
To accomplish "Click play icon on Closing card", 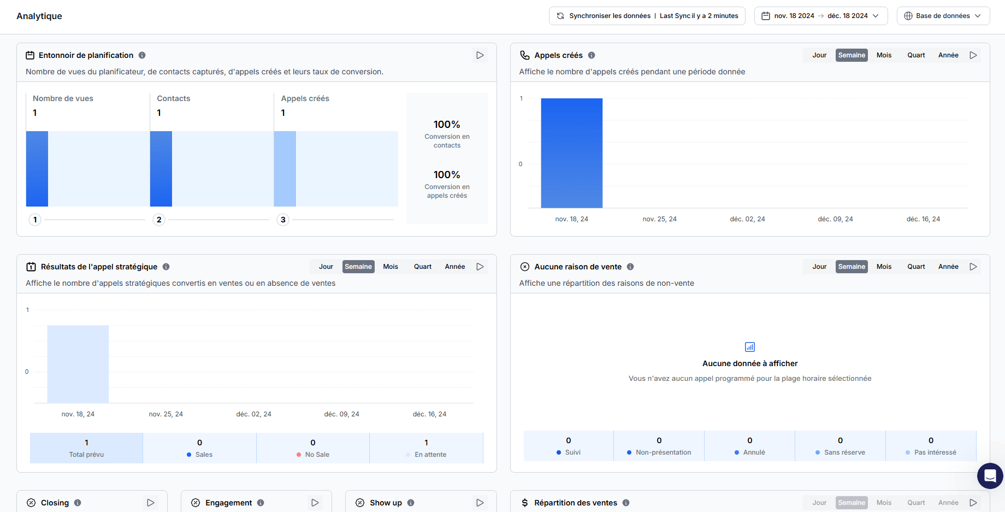I will tap(151, 503).
